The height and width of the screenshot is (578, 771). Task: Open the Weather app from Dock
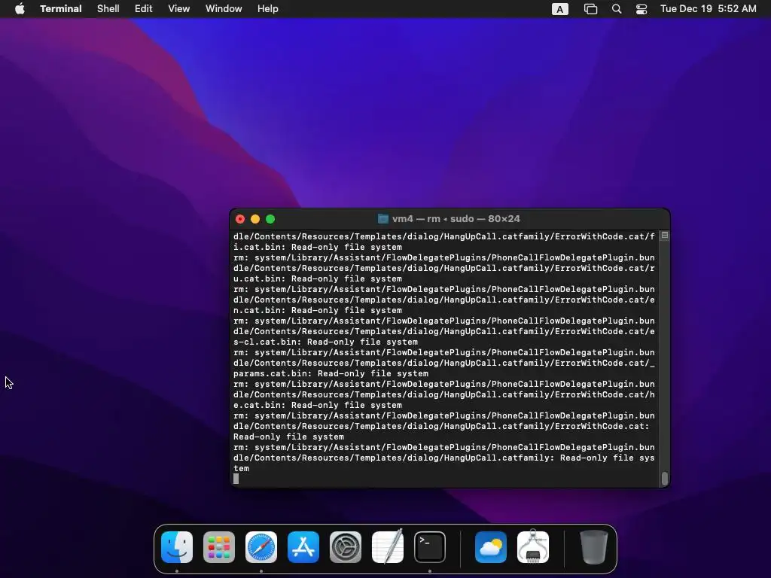click(491, 547)
